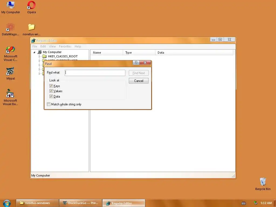Toggle the Data checkbox

[51, 96]
